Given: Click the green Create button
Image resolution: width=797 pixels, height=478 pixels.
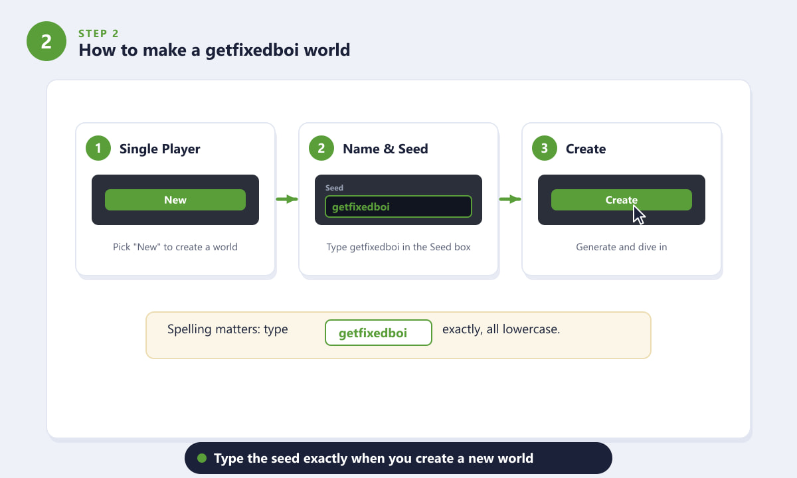Looking at the screenshot, I should click(622, 200).
